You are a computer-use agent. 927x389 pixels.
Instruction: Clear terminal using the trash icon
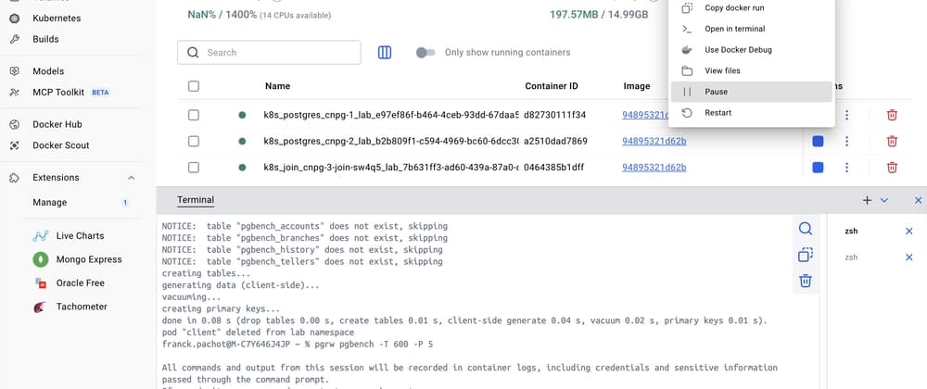[x=806, y=281]
